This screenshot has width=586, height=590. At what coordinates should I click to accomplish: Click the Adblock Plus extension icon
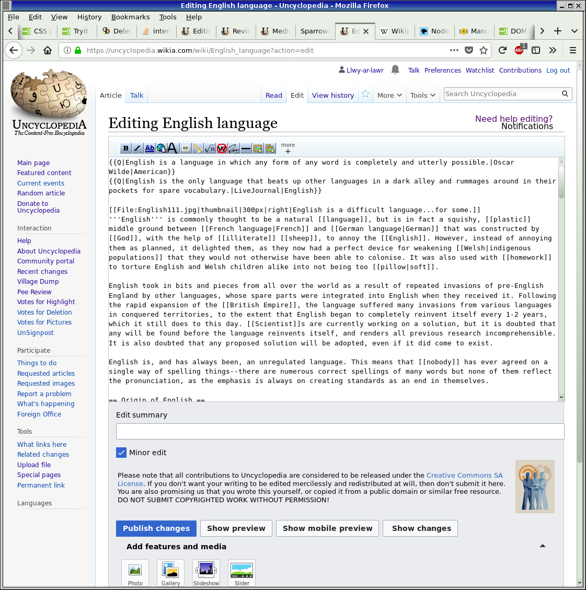(519, 50)
